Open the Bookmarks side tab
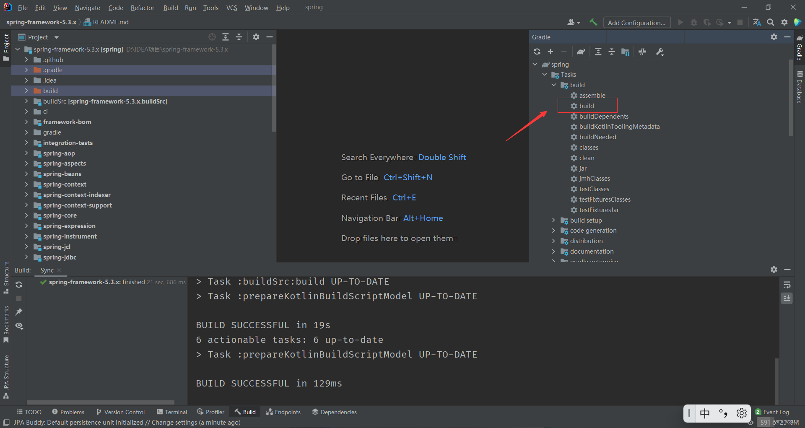Viewport: 805px width, 428px height. coord(6,325)
